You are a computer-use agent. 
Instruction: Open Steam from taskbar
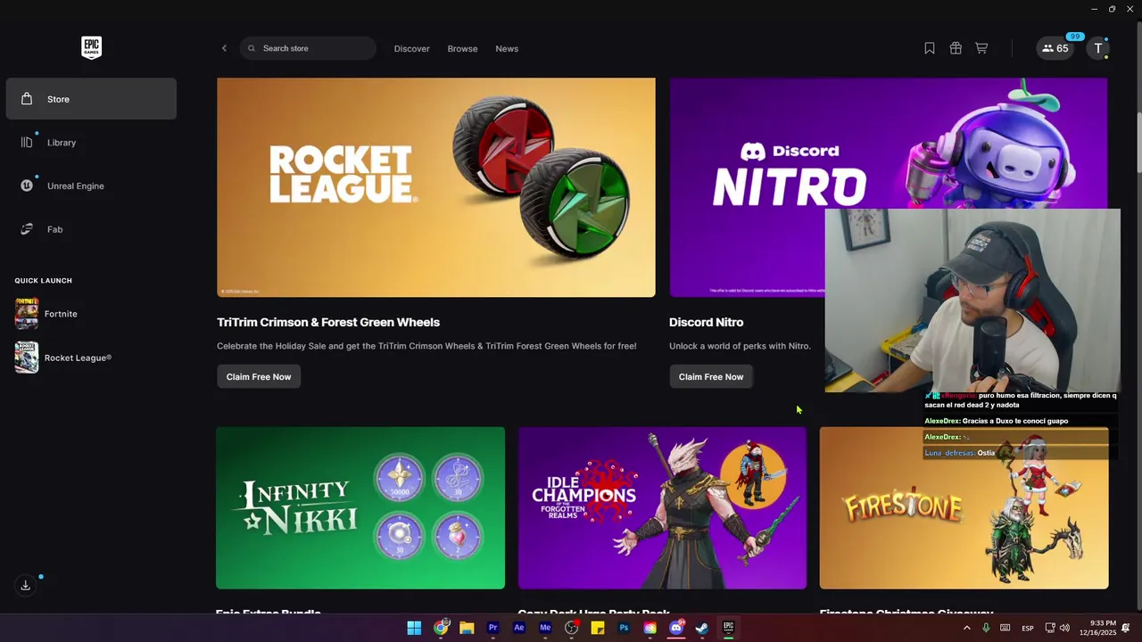702,628
